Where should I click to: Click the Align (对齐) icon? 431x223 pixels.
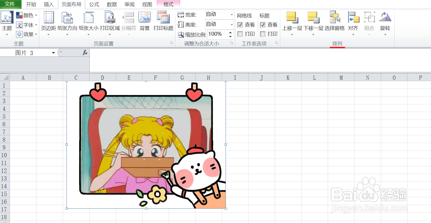tap(353, 17)
